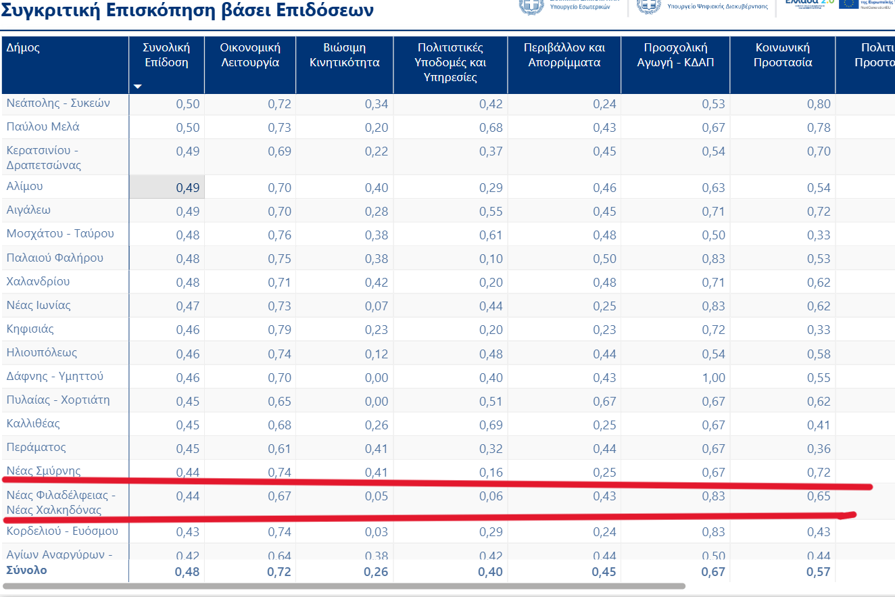Click the Δάφνης - Υμηττού municipality name

click(x=55, y=377)
